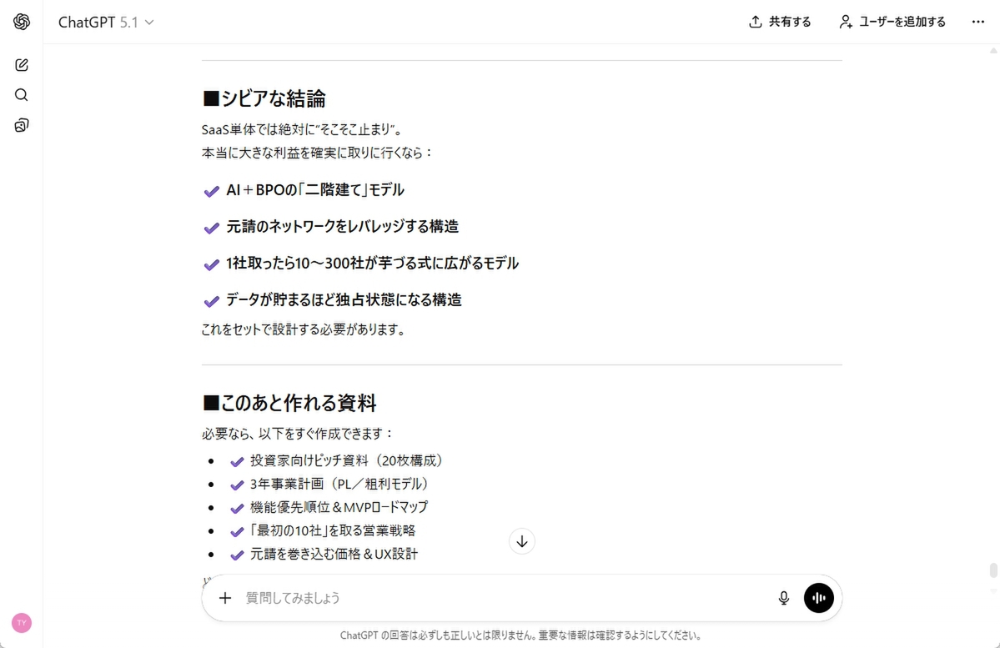Image resolution: width=1000 pixels, height=648 pixels.
Task: Click the 共有する share button
Action: pyautogui.click(x=779, y=22)
